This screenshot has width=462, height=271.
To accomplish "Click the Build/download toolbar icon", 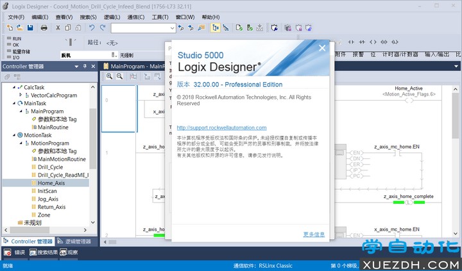I will pyautogui.click(x=260, y=28).
